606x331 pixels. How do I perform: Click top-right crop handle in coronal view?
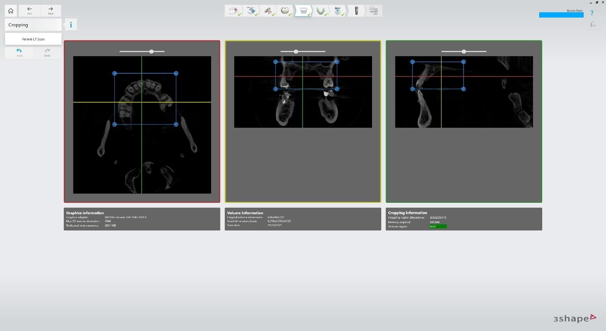point(337,62)
